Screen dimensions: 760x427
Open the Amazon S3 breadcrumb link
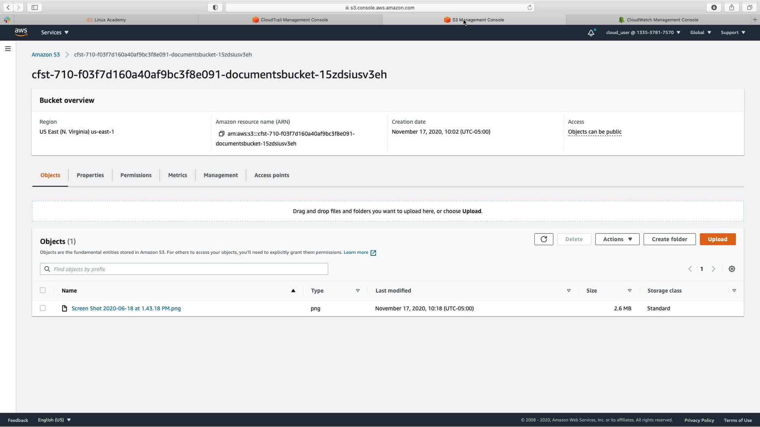[x=46, y=54]
